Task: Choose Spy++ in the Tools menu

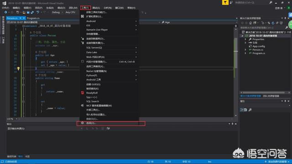Action: tap(109, 97)
